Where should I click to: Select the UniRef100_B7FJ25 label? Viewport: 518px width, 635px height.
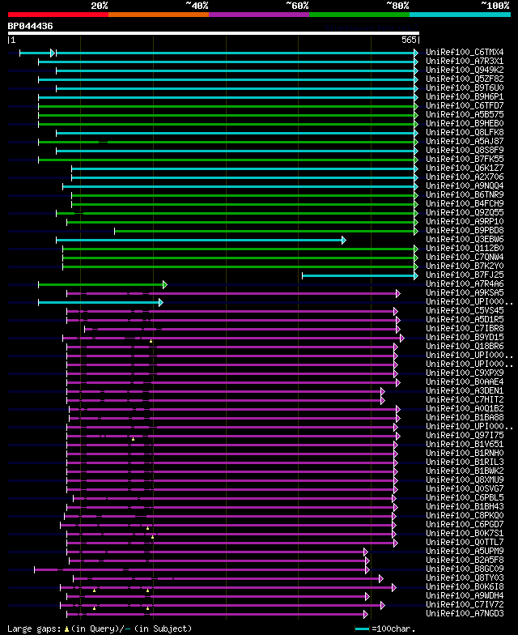[465, 275]
